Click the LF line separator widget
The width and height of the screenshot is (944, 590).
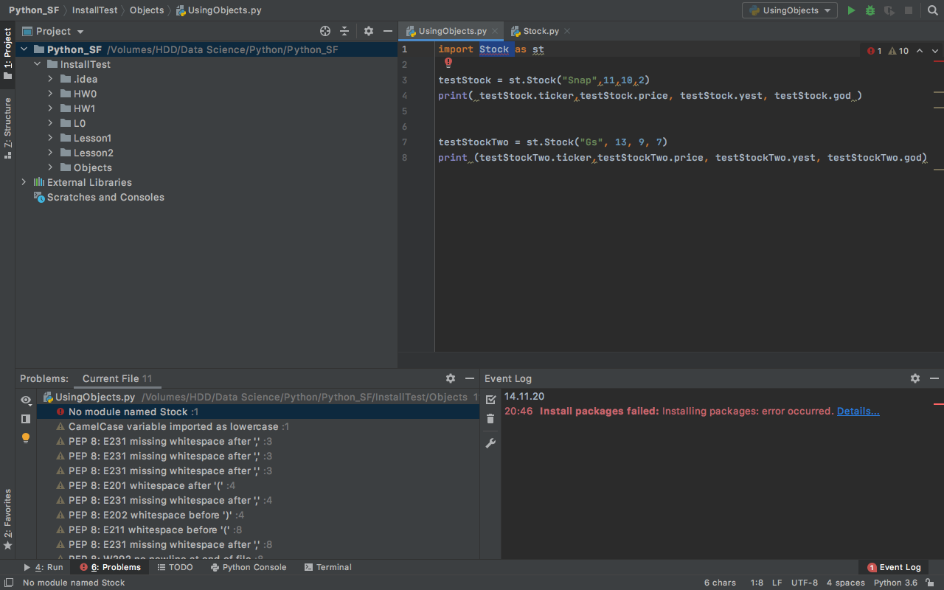click(x=777, y=583)
